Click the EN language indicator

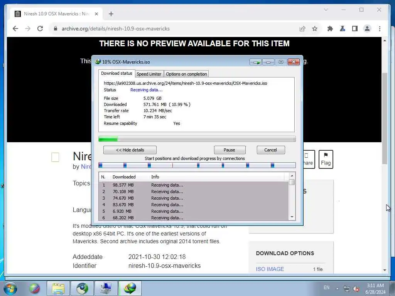point(326,288)
